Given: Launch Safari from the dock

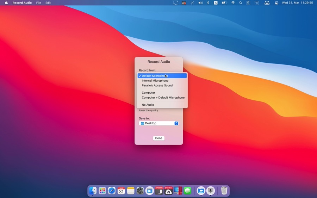Looking at the screenshot, I should coord(112,191).
